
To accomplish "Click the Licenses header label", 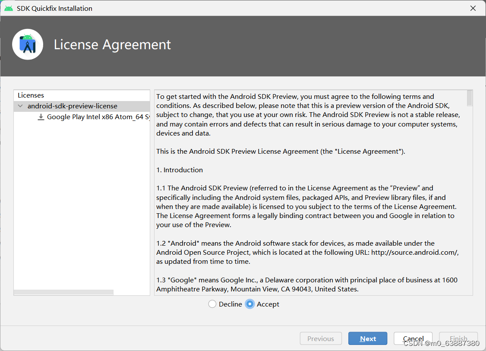I will (31, 95).
